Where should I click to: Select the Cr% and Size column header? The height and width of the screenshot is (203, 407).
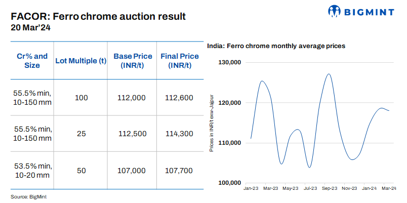[32, 61]
